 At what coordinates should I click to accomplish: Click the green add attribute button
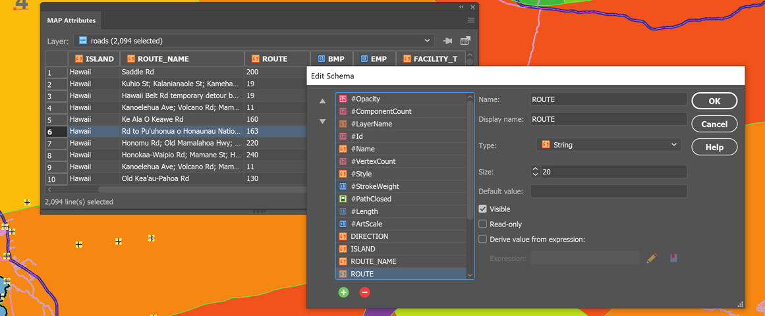point(343,292)
